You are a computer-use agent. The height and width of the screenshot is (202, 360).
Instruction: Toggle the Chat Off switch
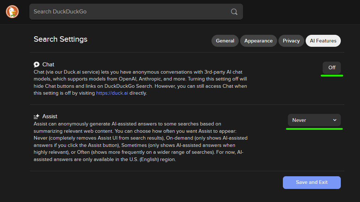coord(331,67)
